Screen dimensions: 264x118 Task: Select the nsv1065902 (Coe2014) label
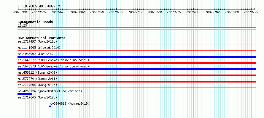point(36,54)
